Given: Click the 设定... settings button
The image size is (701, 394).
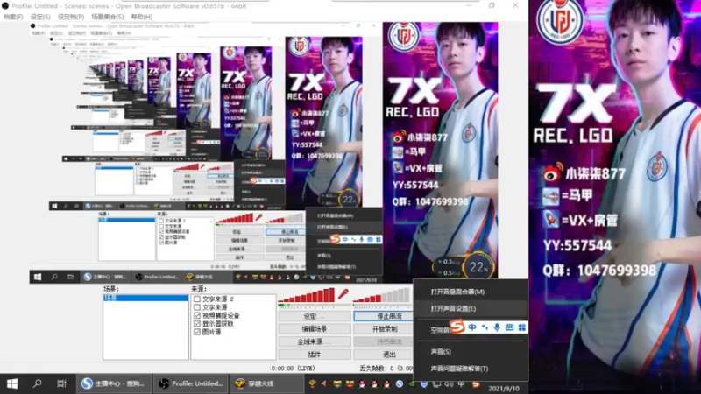Looking at the screenshot, I should [315, 316].
